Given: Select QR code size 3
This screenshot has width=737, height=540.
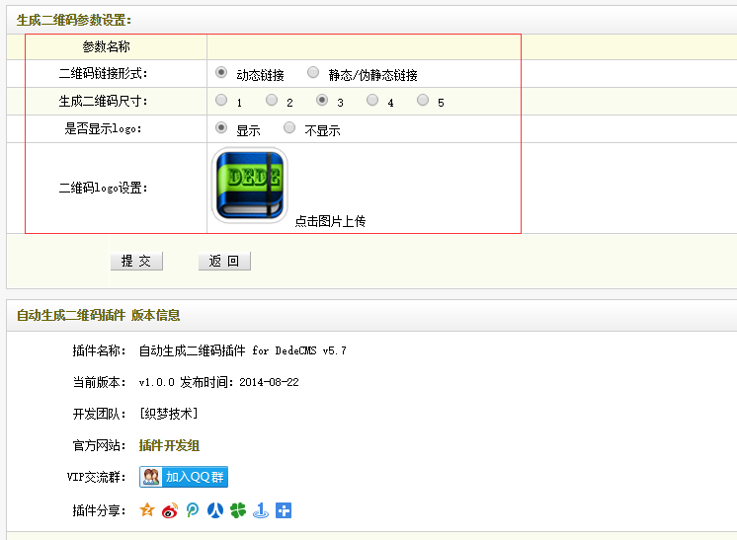Looking at the screenshot, I should (x=321, y=100).
